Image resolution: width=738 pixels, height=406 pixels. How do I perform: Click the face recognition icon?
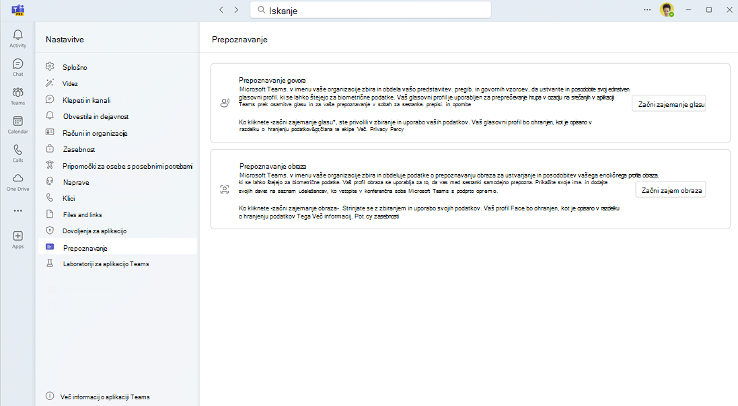point(225,189)
